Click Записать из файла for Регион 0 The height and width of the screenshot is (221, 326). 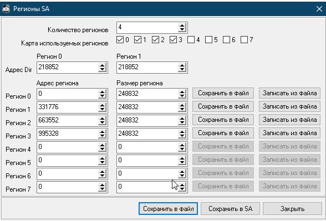coord(289,93)
